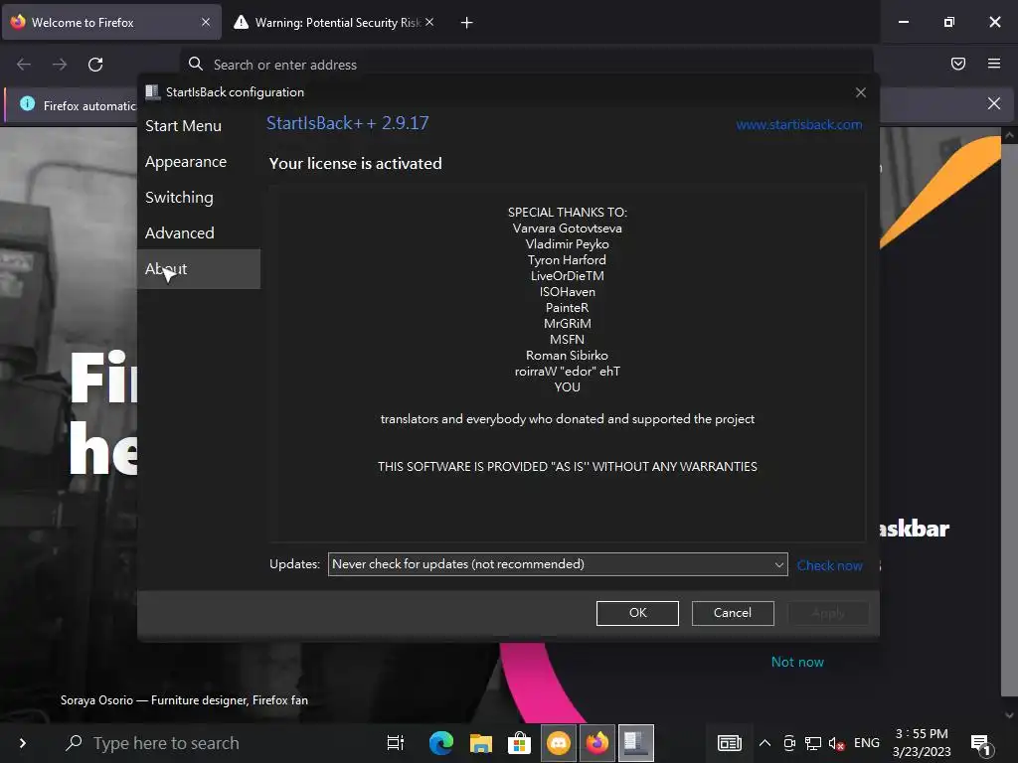
Task: Open the clock and date flyout
Action: click(922, 743)
